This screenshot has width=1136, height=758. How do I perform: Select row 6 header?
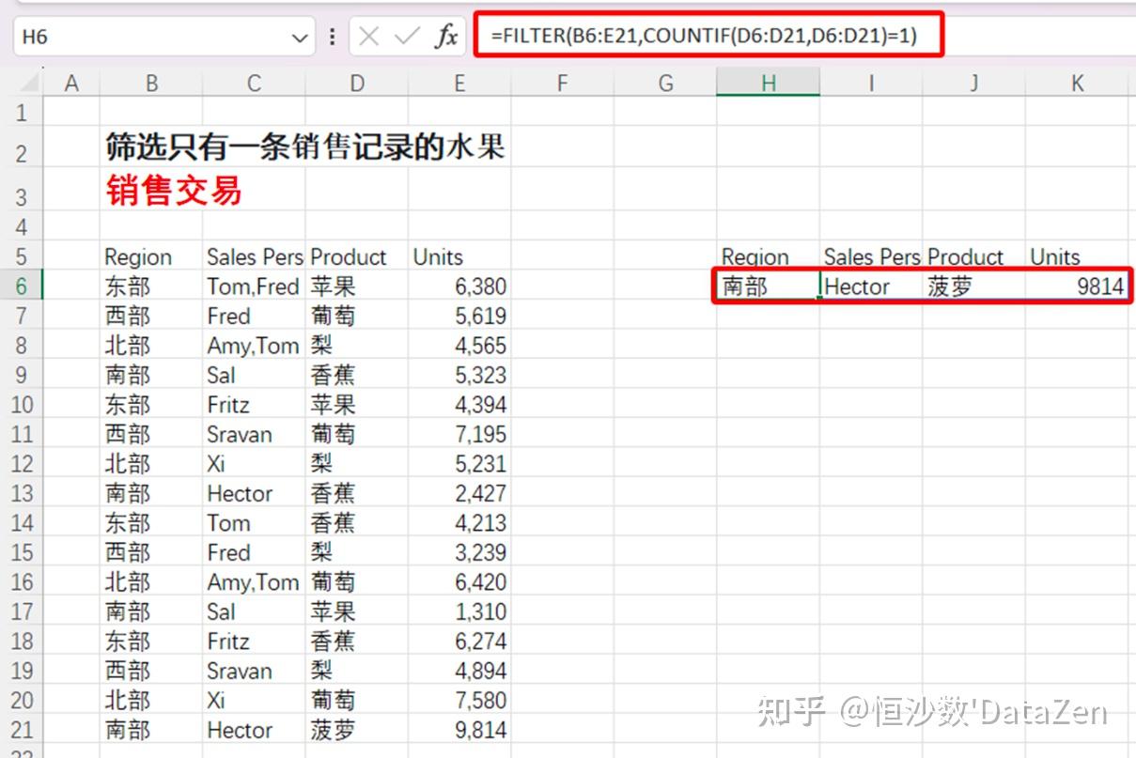pyautogui.click(x=22, y=286)
